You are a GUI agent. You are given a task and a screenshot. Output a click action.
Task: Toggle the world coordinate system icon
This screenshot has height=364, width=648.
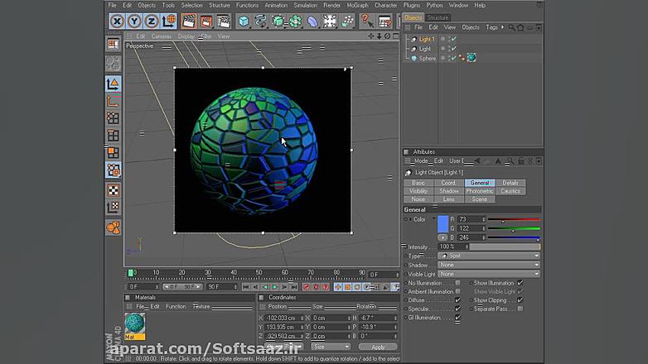tap(169, 22)
